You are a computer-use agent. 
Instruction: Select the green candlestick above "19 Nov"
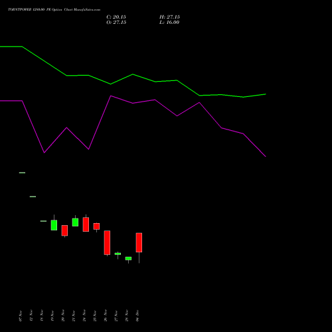[54, 225]
